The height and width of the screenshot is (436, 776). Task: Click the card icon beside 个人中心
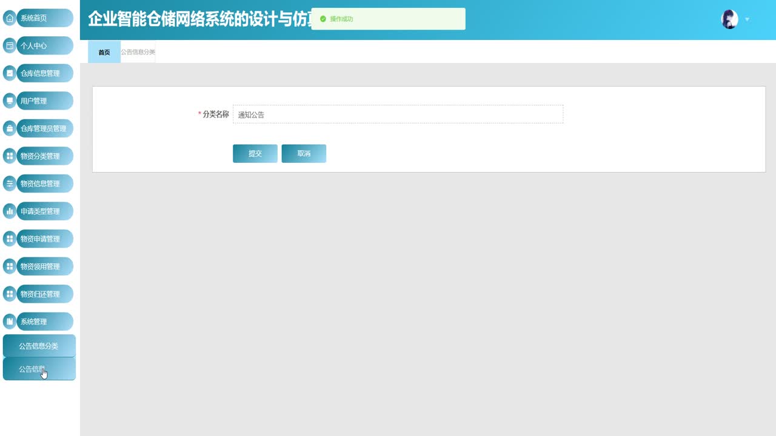(x=10, y=45)
